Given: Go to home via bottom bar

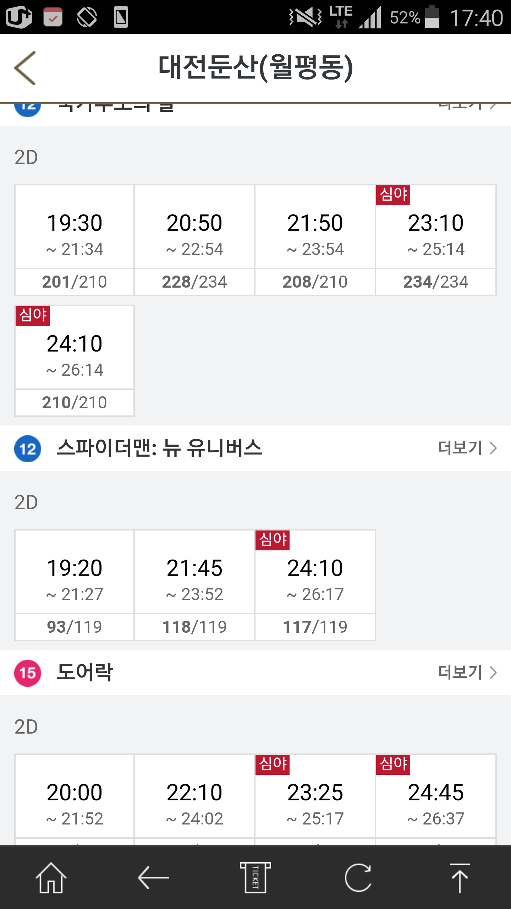Looking at the screenshot, I should tap(51, 878).
